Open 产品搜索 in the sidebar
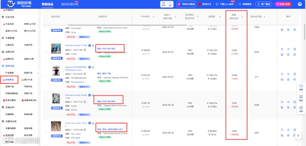Screen dimensions: 306x146 click(x=10, y=73)
